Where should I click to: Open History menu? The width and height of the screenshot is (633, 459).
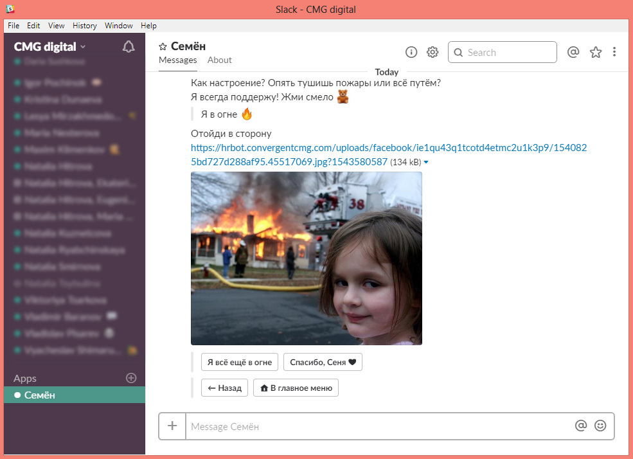click(x=85, y=26)
